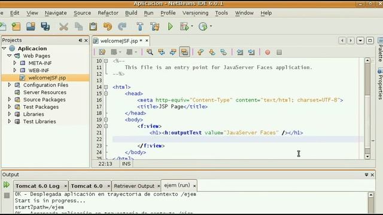Open the Versioning menu

tap(196, 13)
